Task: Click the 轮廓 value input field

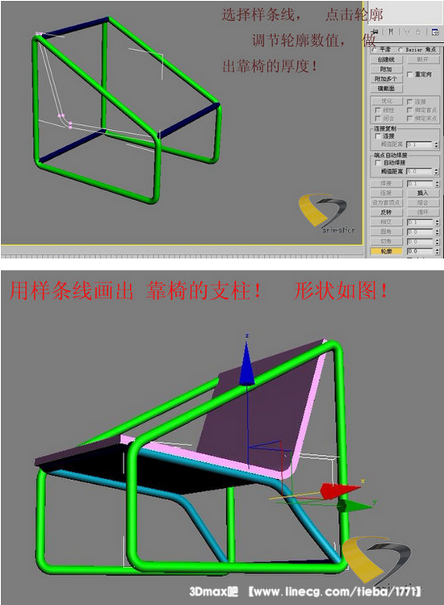Action: coord(420,252)
